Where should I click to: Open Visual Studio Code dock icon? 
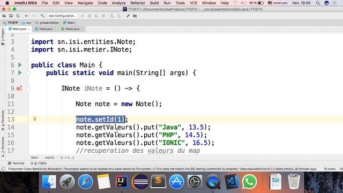232,182
